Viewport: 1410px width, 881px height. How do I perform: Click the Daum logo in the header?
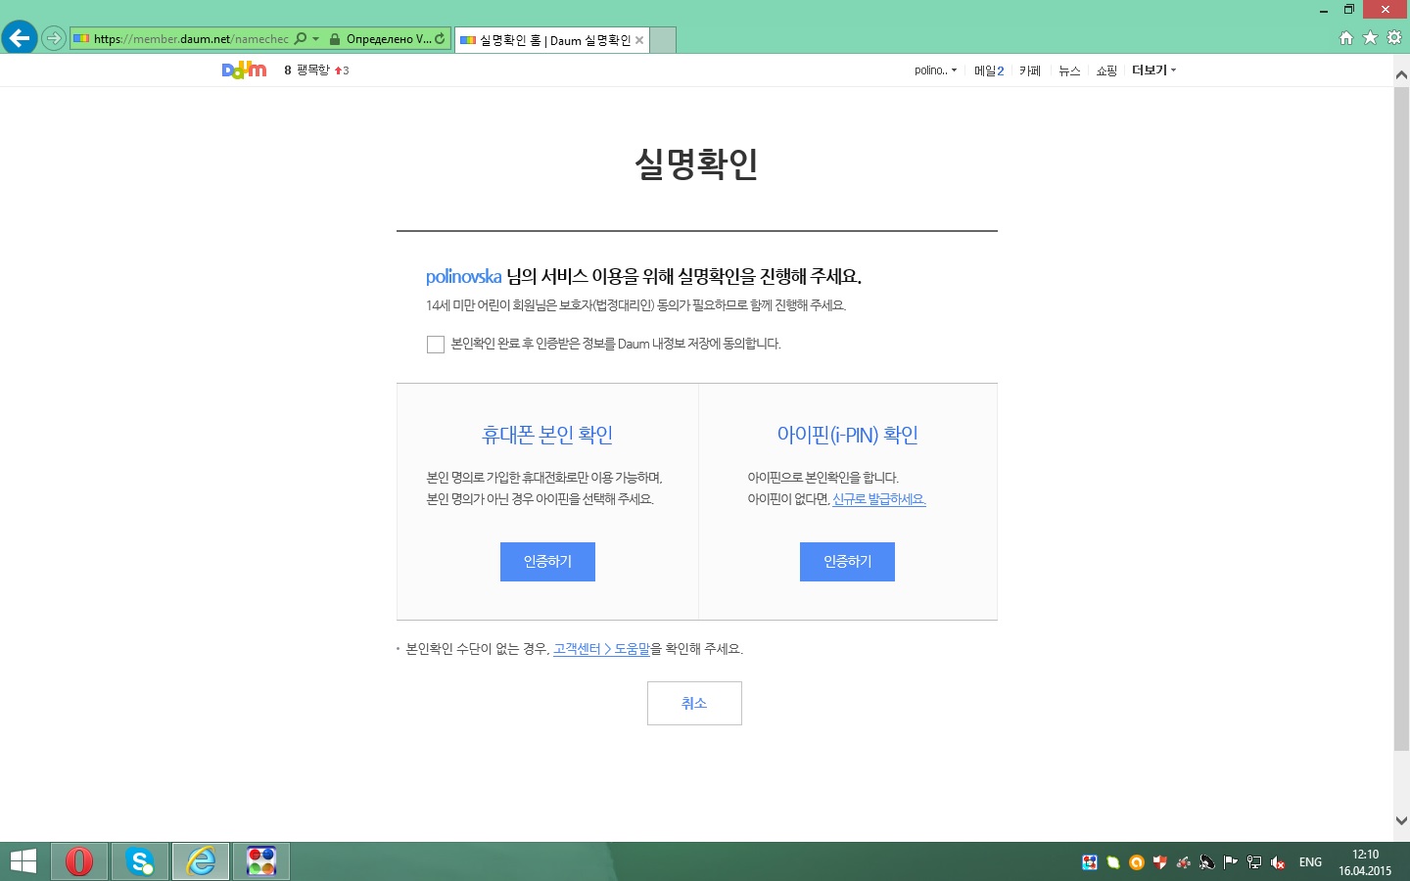pyautogui.click(x=244, y=70)
